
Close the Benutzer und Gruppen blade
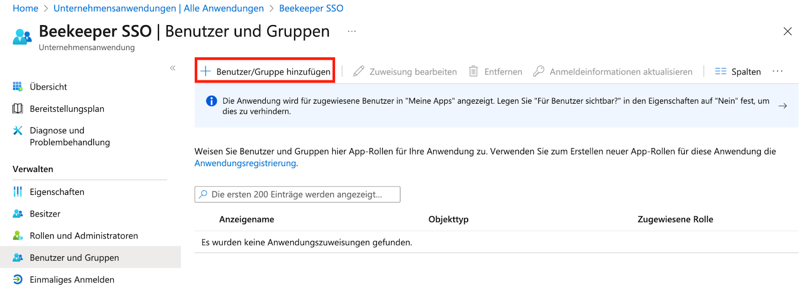787,31
